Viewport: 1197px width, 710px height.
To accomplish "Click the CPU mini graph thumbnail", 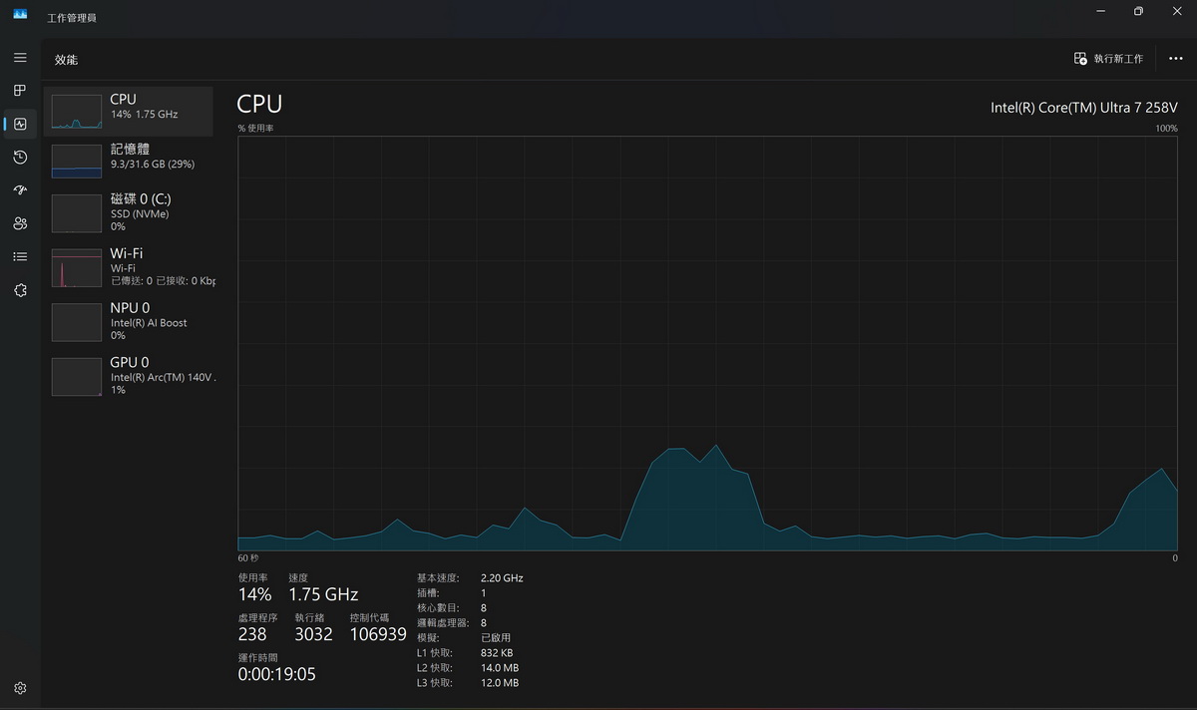I will pos(77,112).
